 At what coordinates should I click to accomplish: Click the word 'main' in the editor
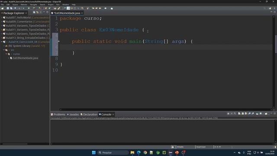[135, 42]
